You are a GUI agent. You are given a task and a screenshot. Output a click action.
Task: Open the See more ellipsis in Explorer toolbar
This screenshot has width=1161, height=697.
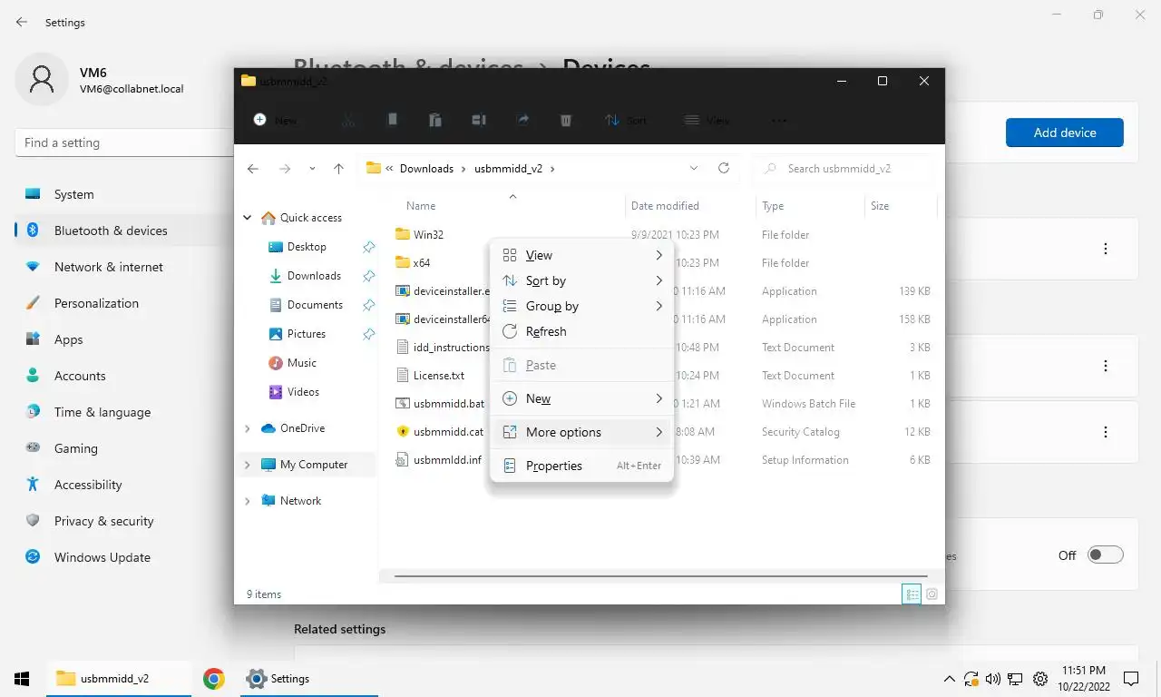[779, 120]
